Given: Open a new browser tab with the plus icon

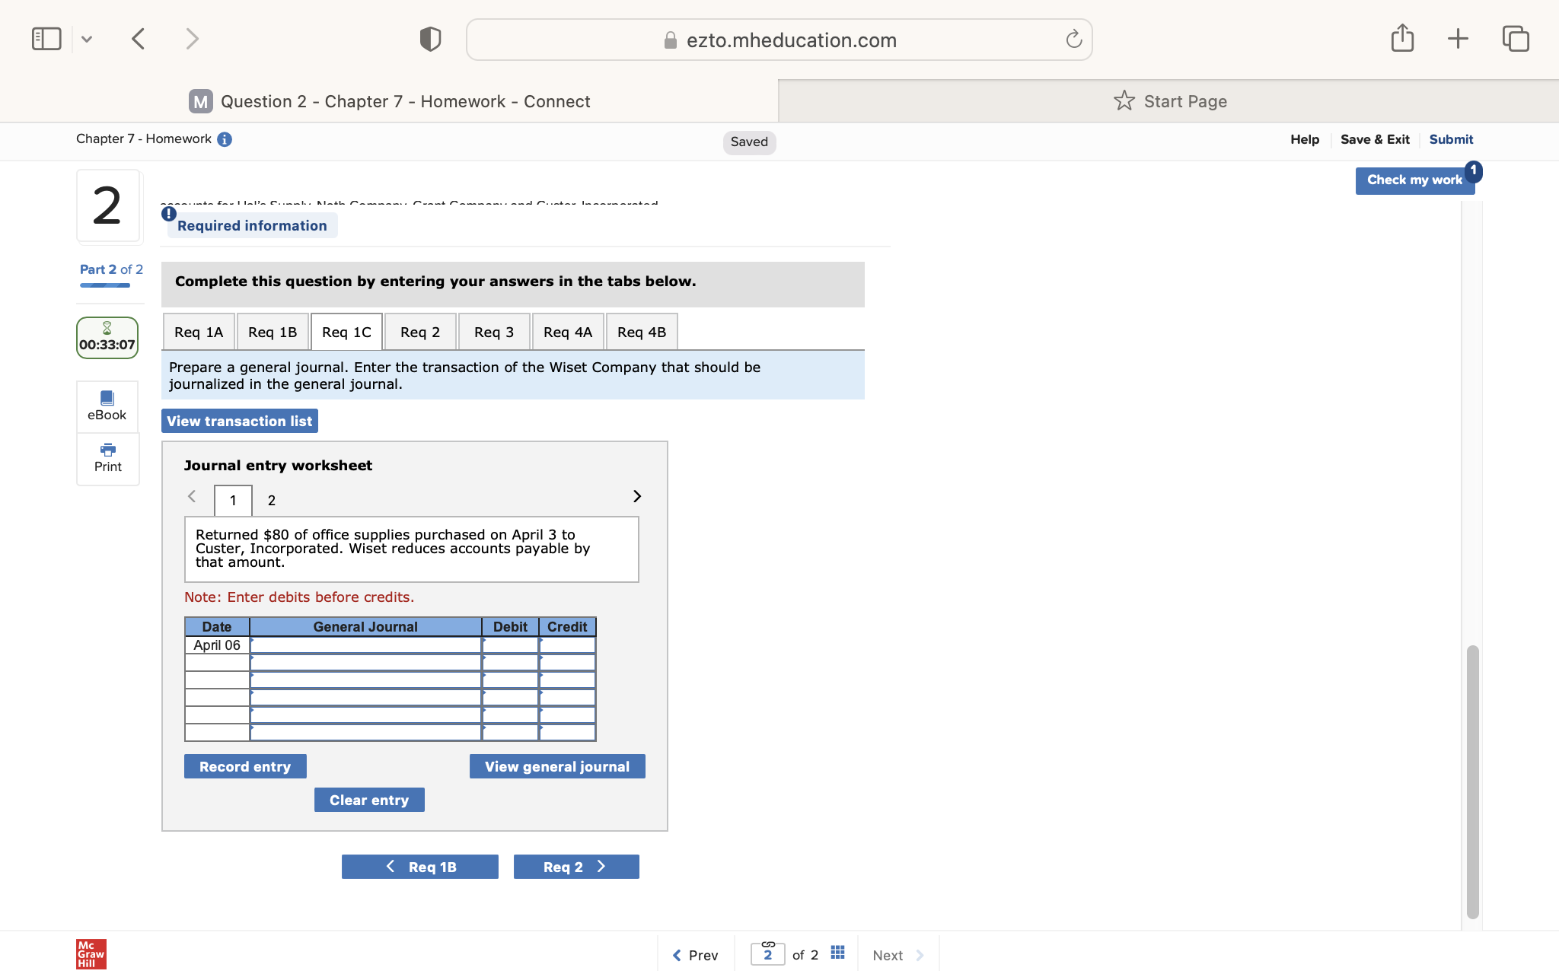Looking at the screenshot, I should point(1457,37).
